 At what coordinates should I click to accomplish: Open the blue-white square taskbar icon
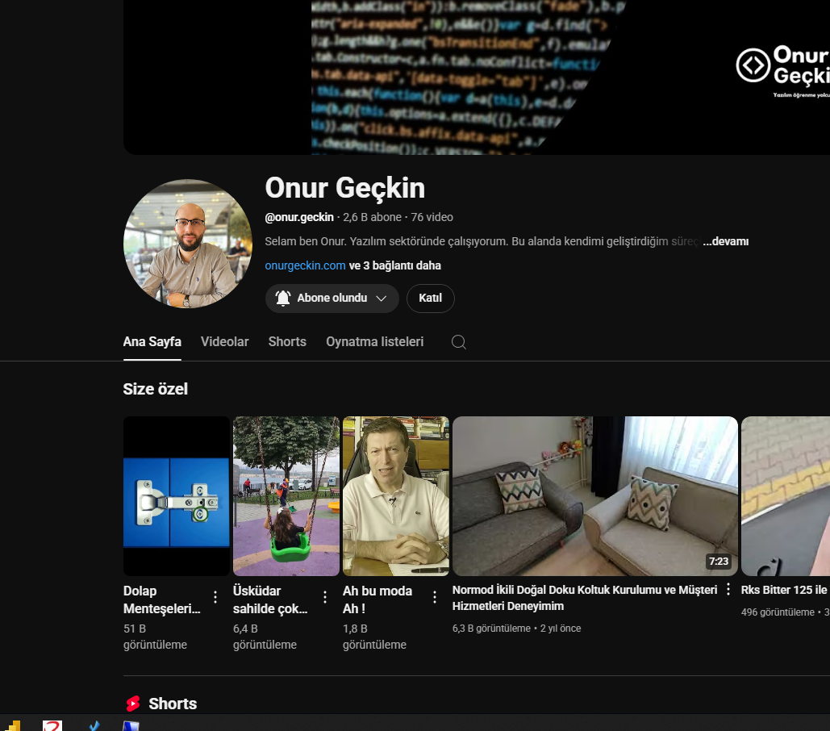[x=131, y=725]
